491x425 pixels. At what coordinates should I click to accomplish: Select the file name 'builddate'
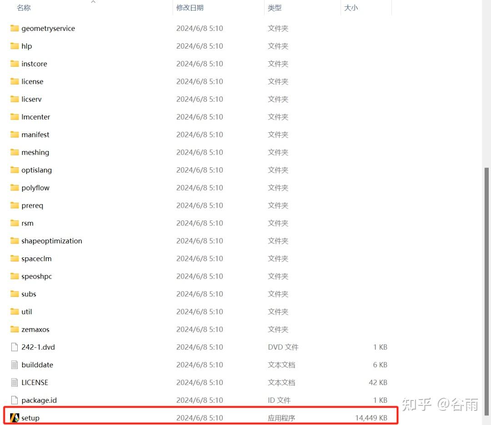click(37, 365)
